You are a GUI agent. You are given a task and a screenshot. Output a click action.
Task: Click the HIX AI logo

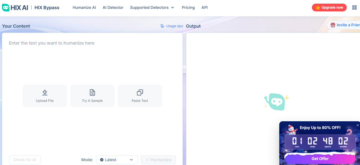tap(15, 7)
